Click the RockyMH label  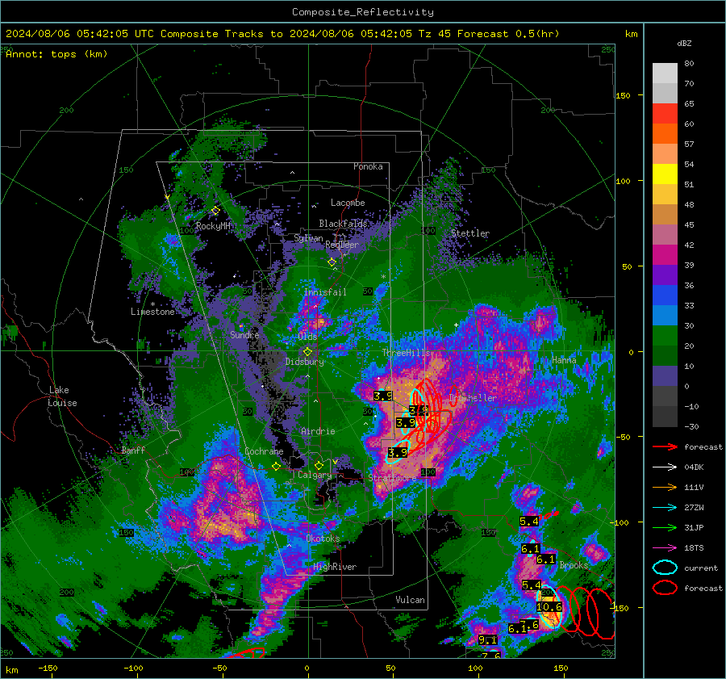(213, 226)
